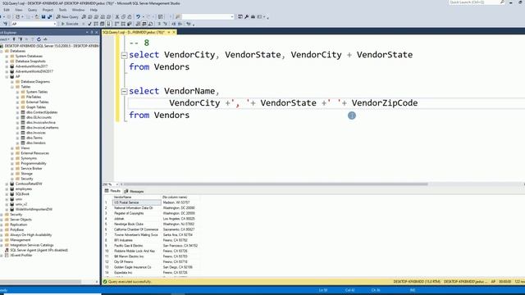Collapse the AP database node
525x295 pixels.
(7, 76)
